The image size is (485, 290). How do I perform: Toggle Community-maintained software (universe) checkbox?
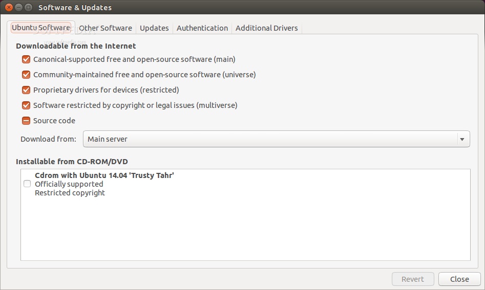(x=26, y=75)
